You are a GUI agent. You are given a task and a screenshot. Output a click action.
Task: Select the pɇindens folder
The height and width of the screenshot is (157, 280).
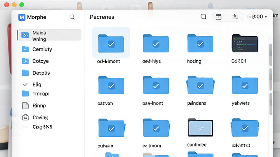[200, 85]
